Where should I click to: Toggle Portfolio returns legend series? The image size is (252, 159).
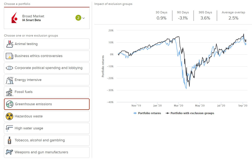[x=147, y=113]
